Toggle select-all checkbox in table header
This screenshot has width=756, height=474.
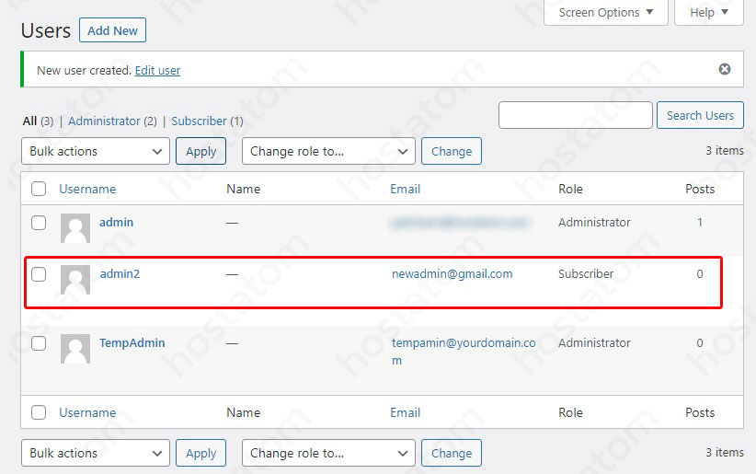click(x=39, y=189)
